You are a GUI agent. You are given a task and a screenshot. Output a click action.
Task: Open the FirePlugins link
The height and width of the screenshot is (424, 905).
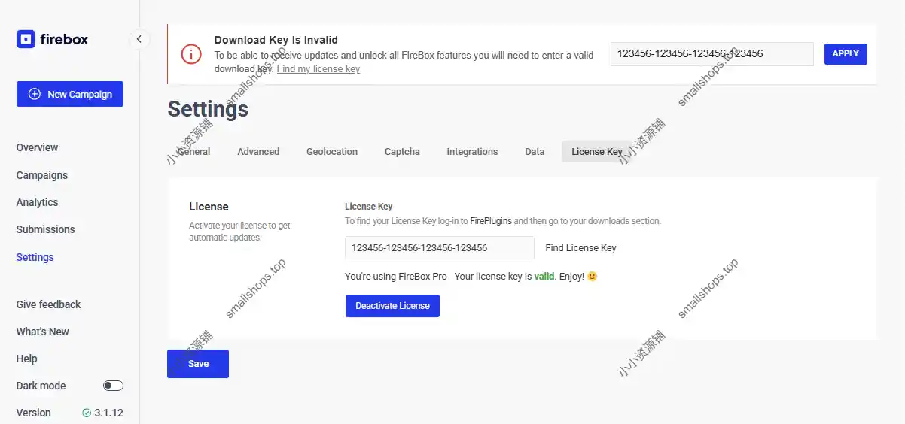(491, 221)
